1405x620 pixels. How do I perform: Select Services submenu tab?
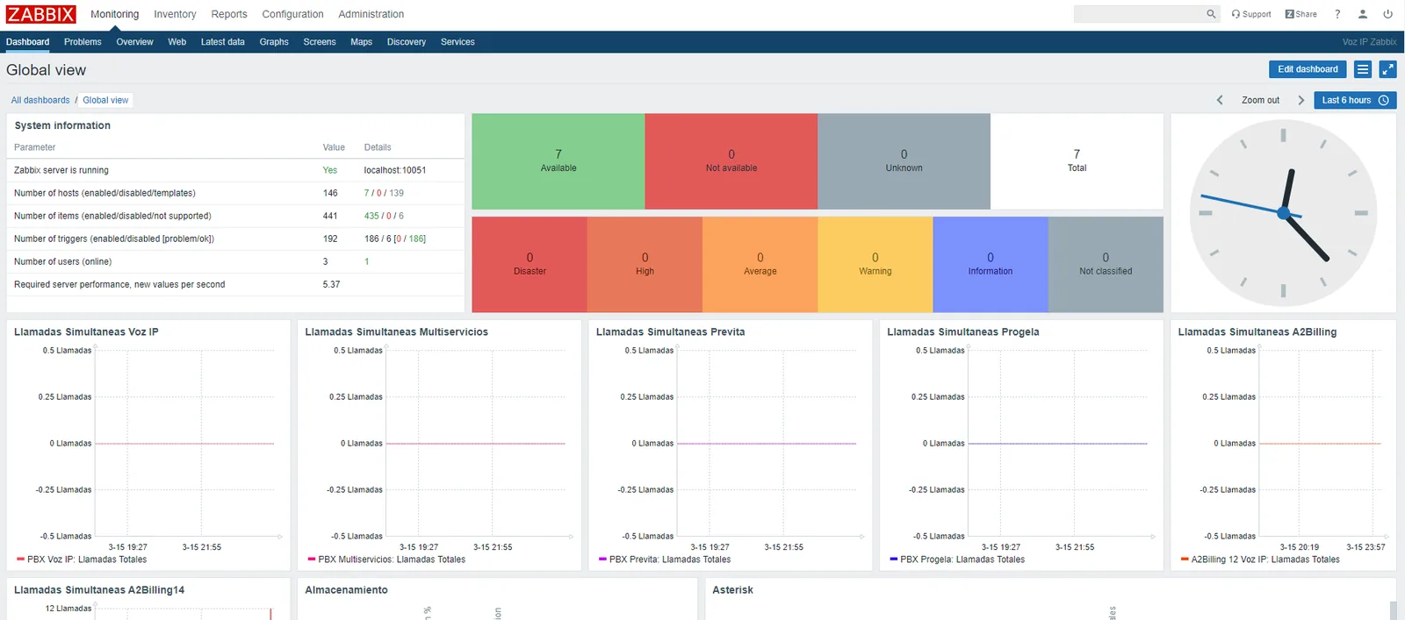click(458, 42)
